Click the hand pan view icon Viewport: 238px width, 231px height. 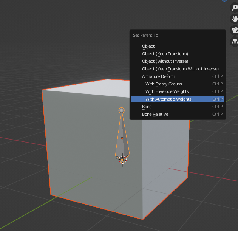[x=235, y=19]
